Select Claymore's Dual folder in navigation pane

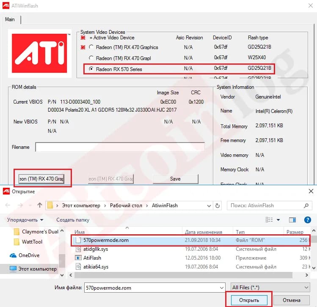pos(36,231)
